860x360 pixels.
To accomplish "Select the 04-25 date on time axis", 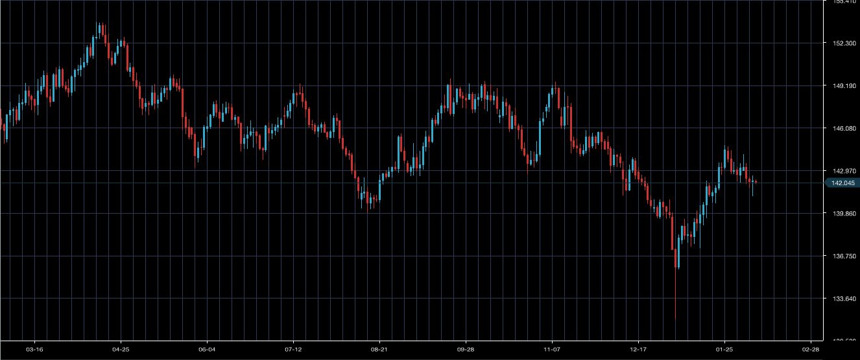I will coord(121,349).
